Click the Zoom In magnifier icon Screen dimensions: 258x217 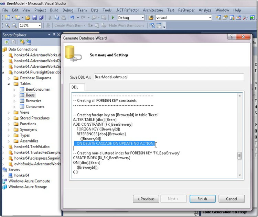click(8, 25)
